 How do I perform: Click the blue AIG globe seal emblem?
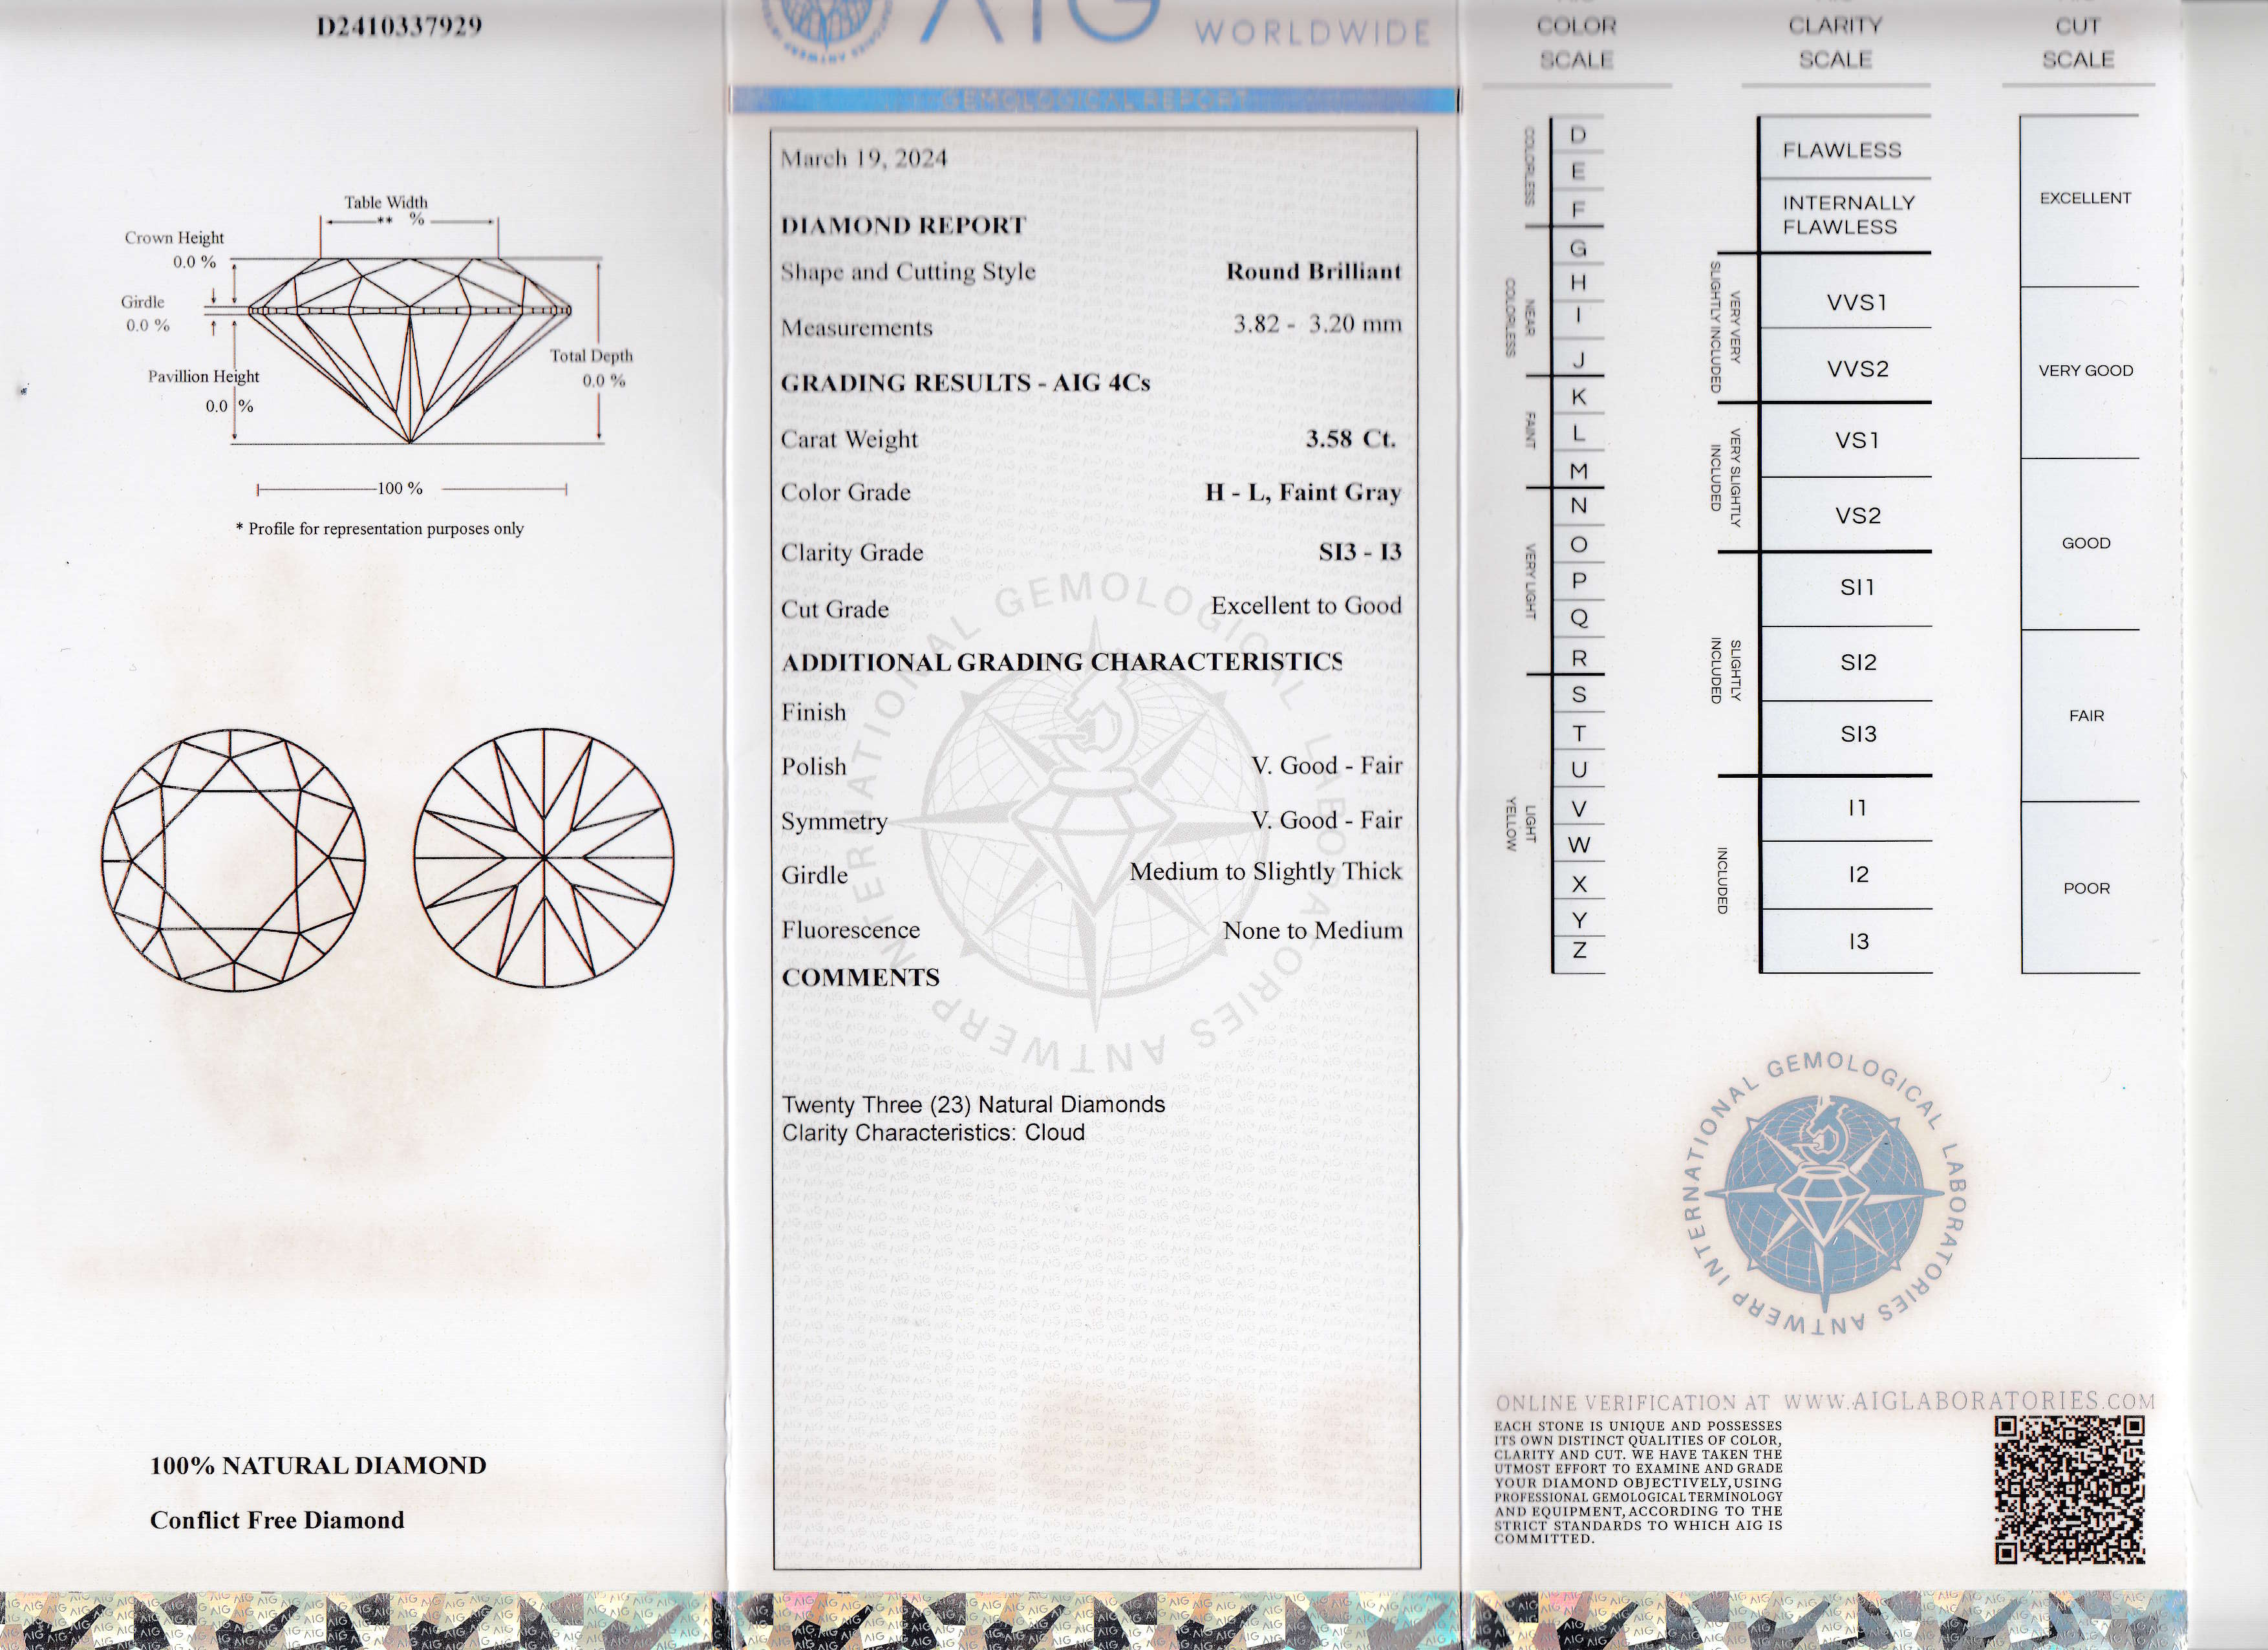click(1824, 1195)
